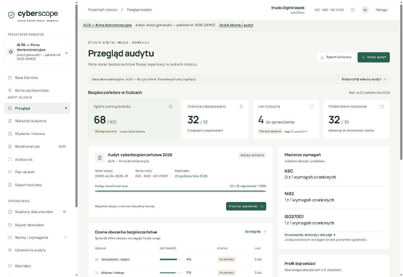Open Szczegóły link in Ocena obszarów
Screen dimensions: 403x277
point(255,232)
